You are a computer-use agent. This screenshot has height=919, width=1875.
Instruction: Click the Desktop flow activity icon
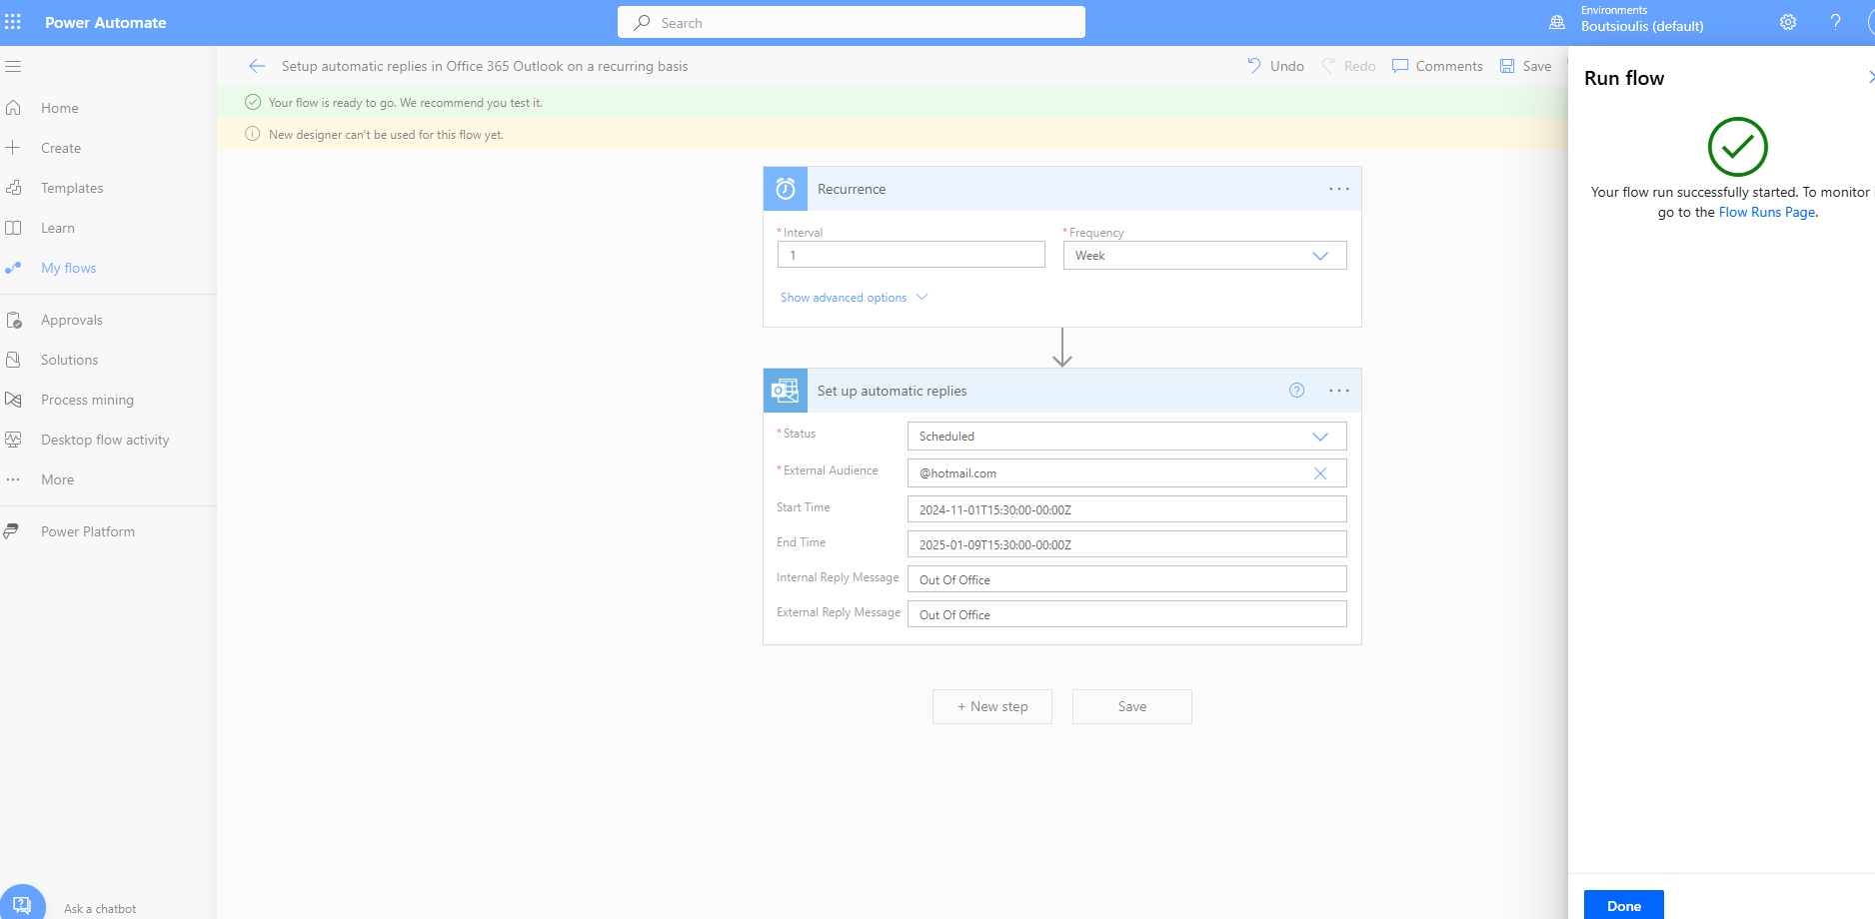pyautogui.click(x=13, y=440)
